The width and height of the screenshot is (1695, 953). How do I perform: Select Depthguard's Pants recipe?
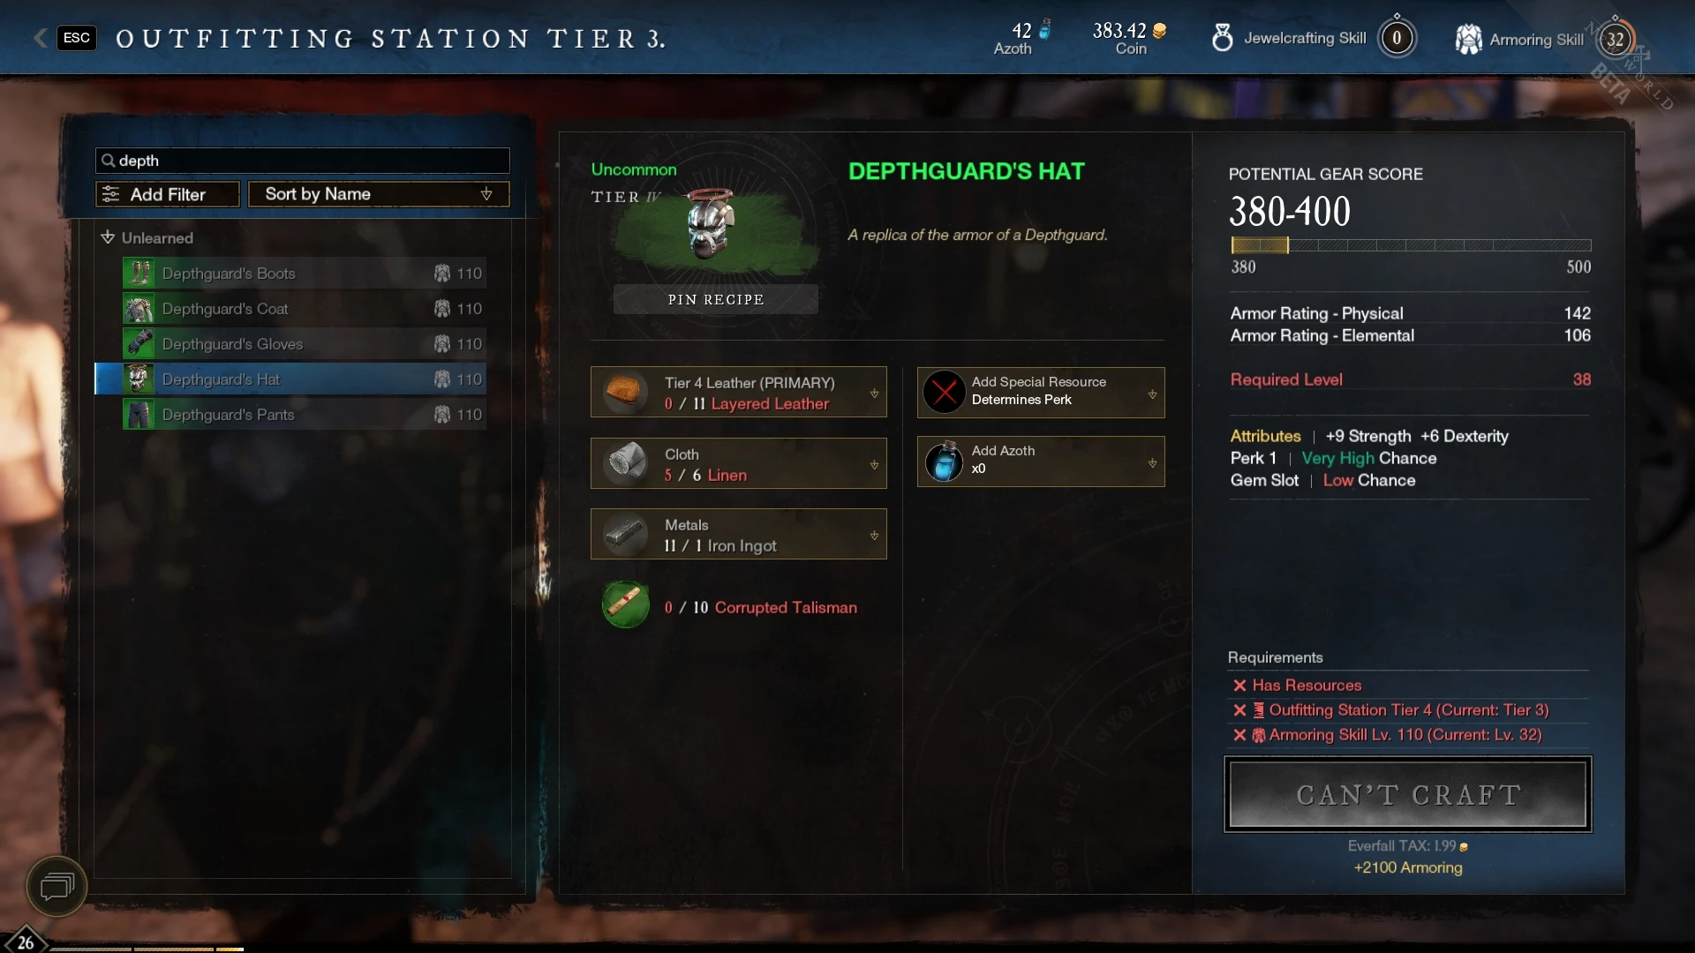[304, 415]
